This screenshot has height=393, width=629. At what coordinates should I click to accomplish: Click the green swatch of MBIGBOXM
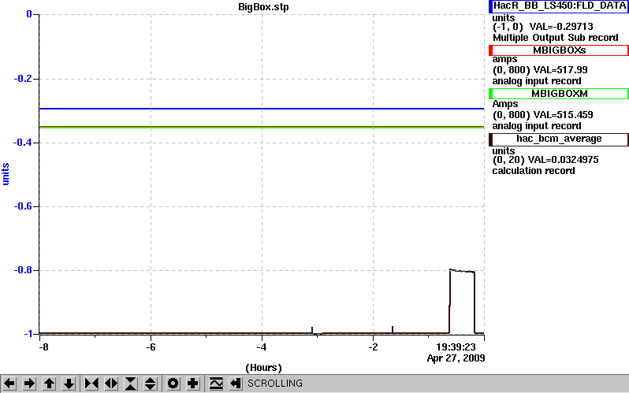click(x=490, y=94)
